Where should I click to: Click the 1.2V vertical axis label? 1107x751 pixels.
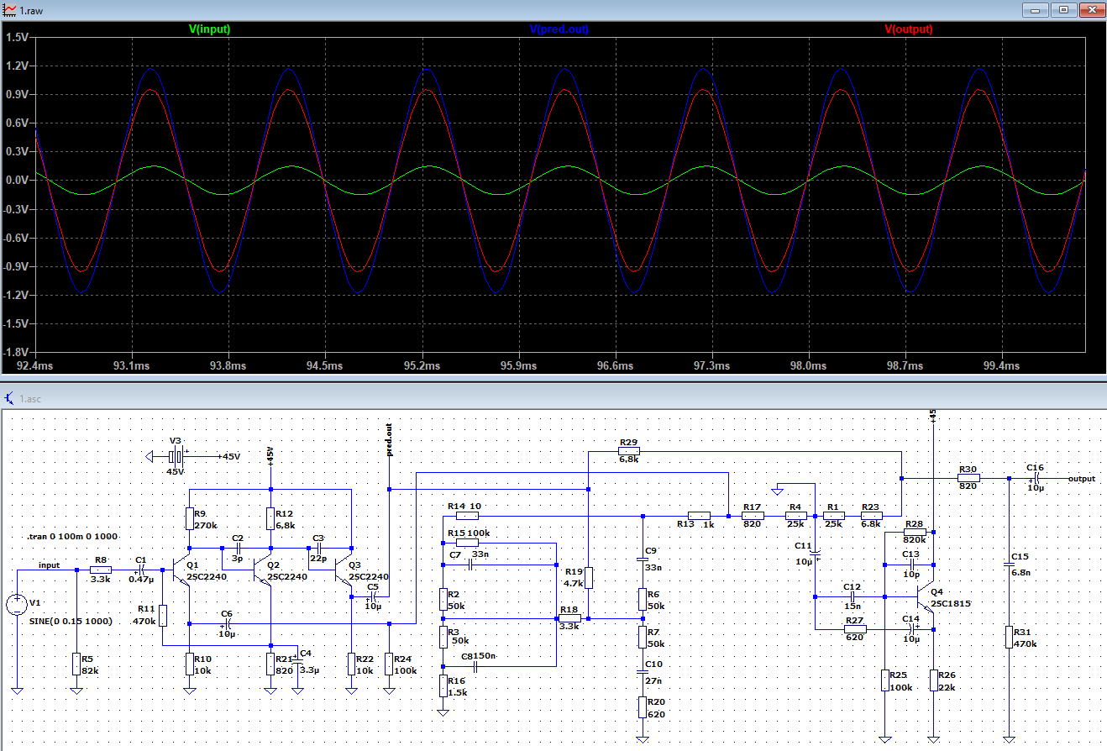(17, 66)
